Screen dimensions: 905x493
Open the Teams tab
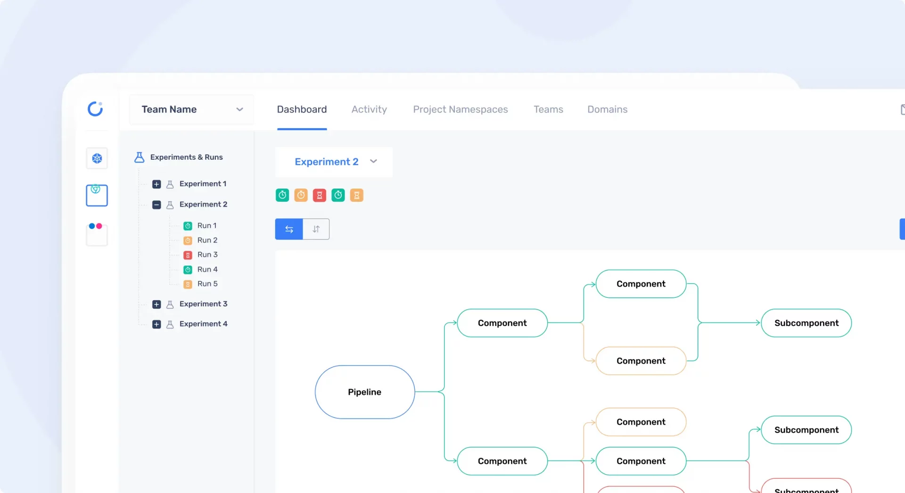pyautogui.click(x=548, y=109)
